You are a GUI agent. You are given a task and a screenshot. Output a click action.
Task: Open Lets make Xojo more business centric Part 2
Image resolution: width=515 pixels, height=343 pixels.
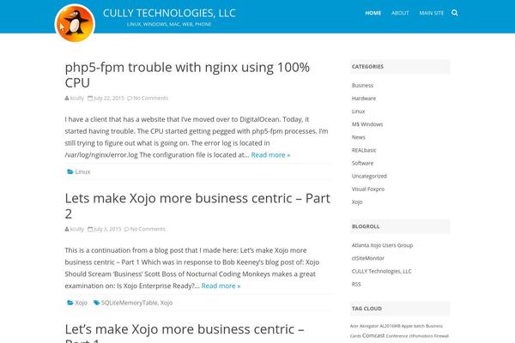tap(197, 206)
